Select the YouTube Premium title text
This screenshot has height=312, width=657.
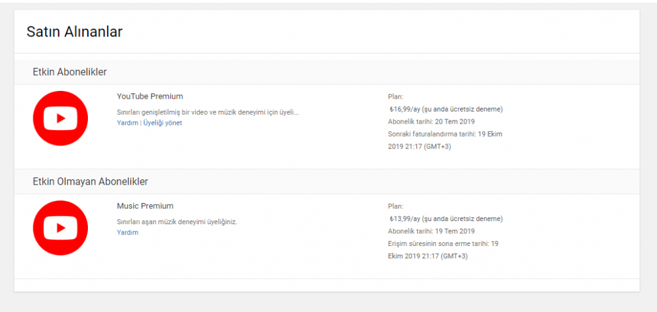click(x=150, y=96)
